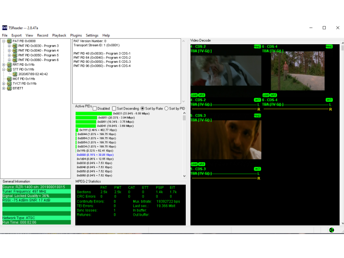Click Active PIDs list scroll up arrow
This screenshot has height=258, width=344.
184,113
